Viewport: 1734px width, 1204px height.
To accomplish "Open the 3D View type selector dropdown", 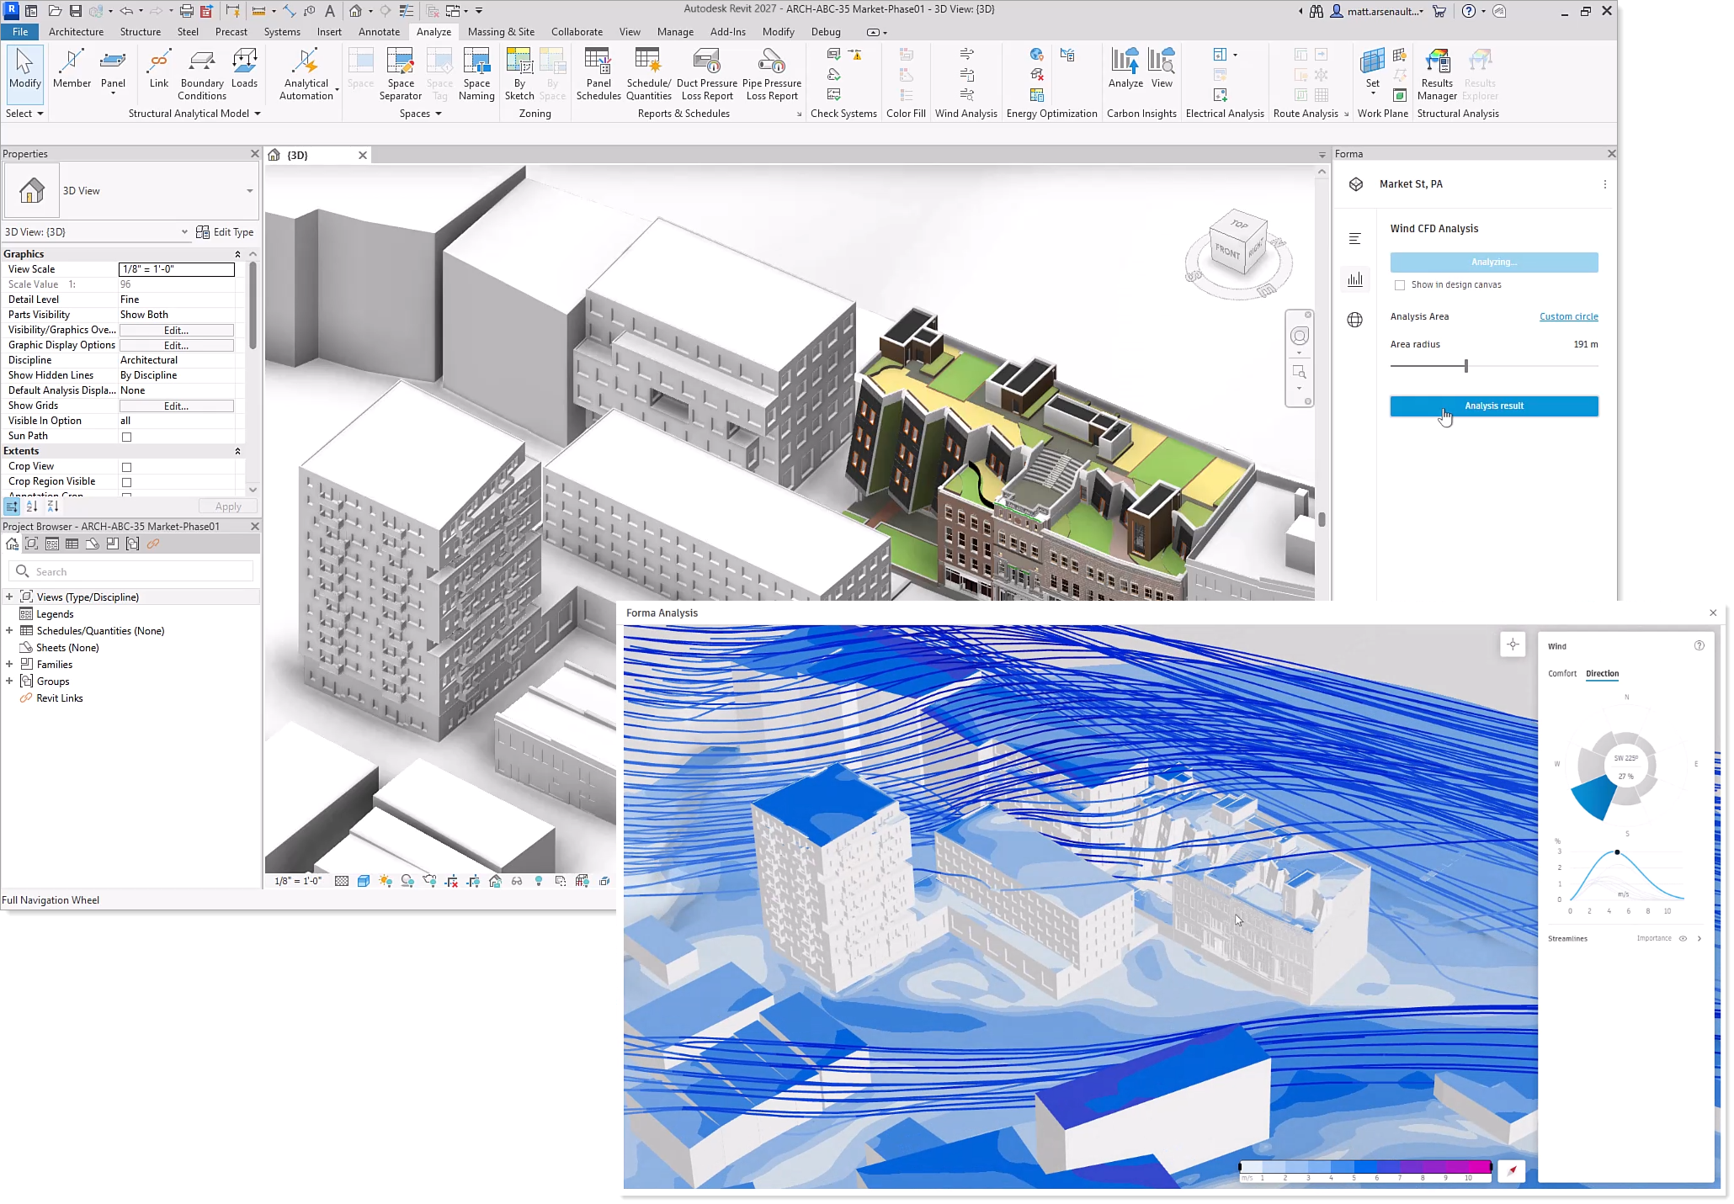I will click(249, 191).
